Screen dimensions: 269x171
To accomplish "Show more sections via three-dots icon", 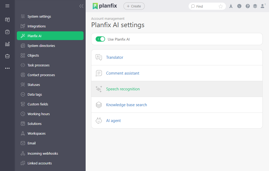I will click(7, 68).
